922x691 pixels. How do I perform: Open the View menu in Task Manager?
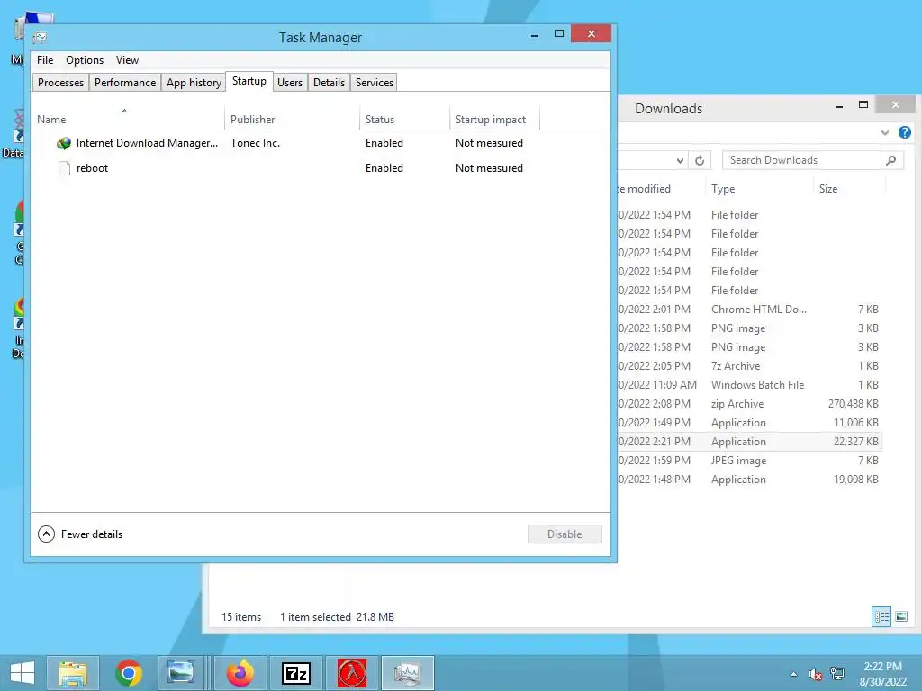click(127, 60)
